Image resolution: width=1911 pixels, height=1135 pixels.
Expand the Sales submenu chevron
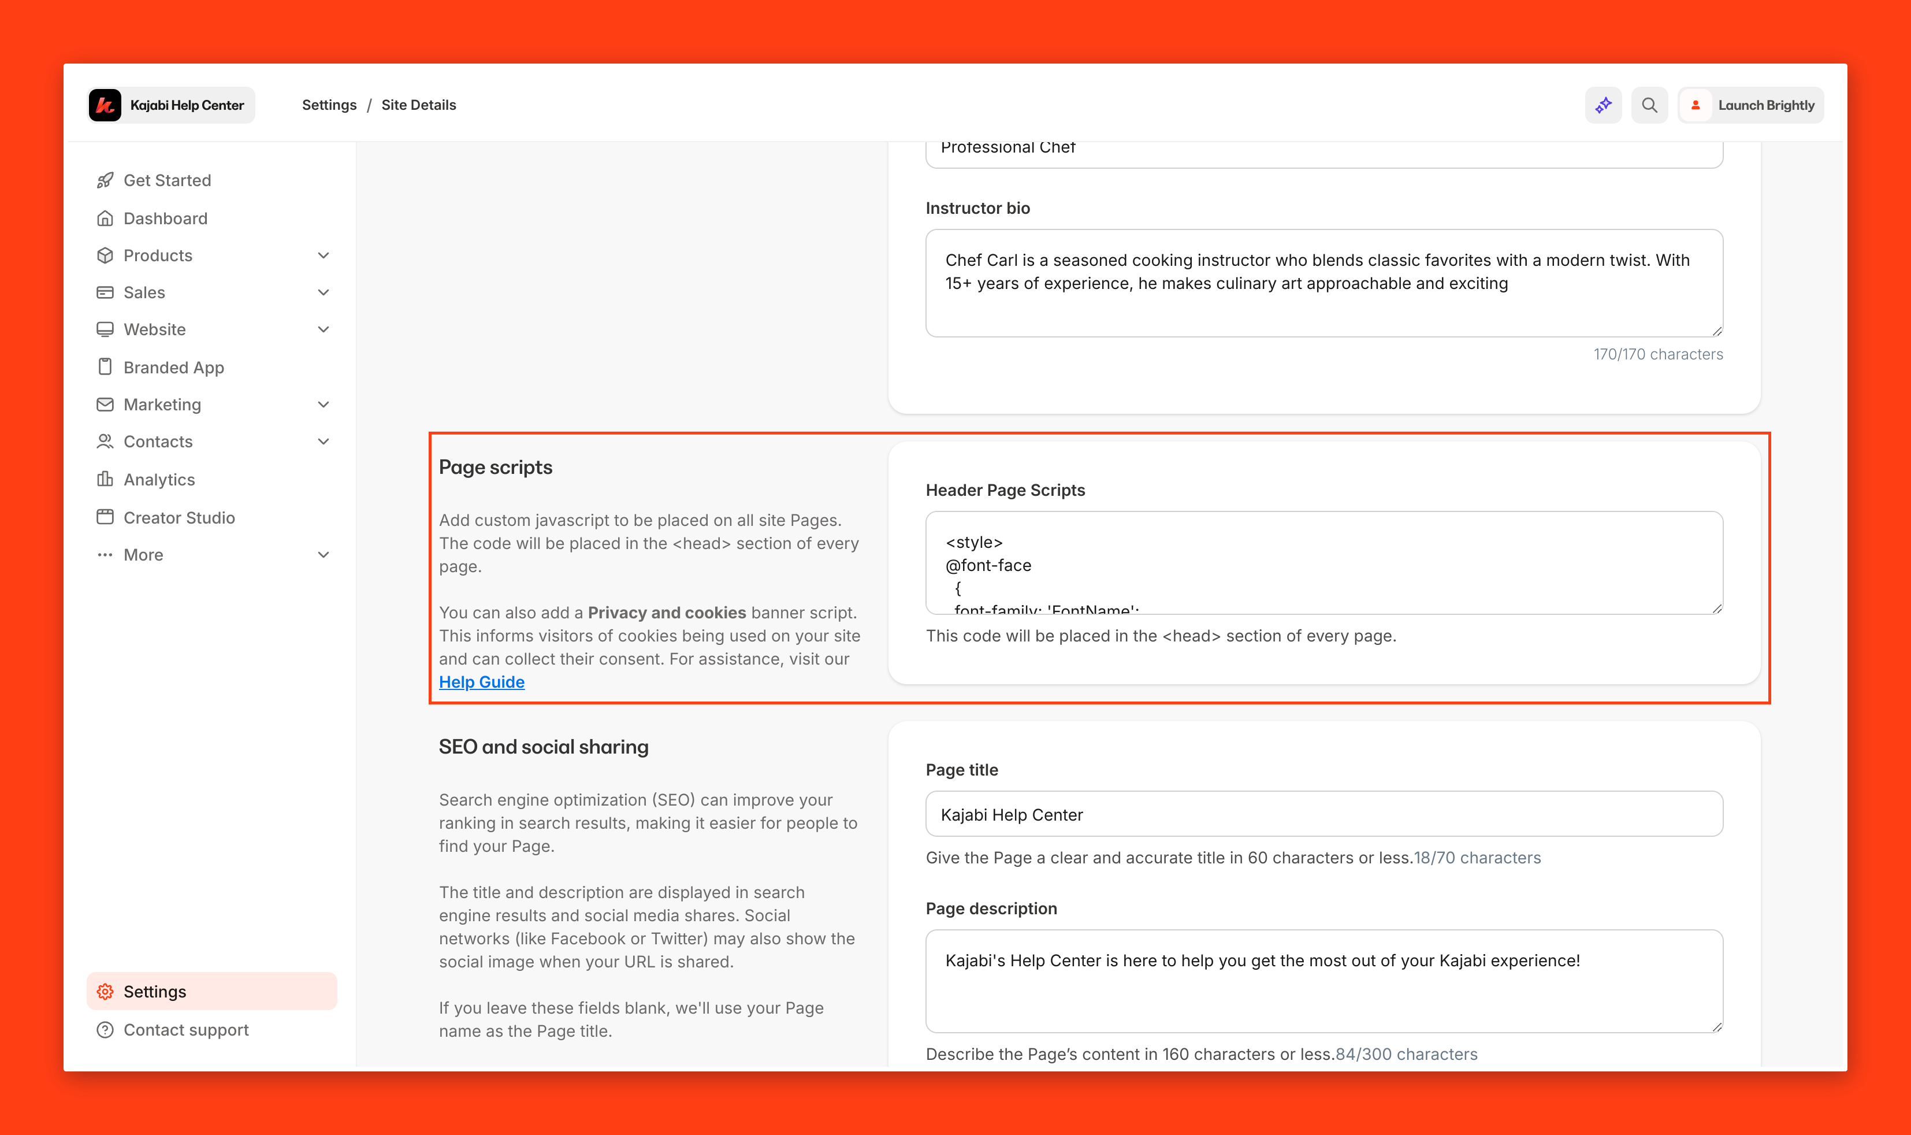(x=324, y=292)
